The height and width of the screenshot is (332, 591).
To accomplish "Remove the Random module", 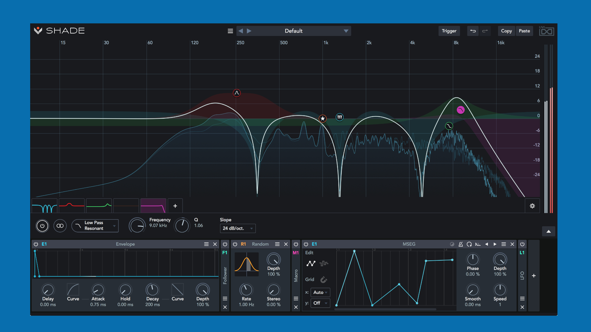I will [286, 244].
